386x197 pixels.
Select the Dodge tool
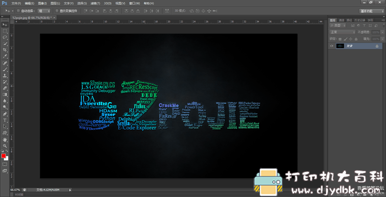[x=5, y=107]
